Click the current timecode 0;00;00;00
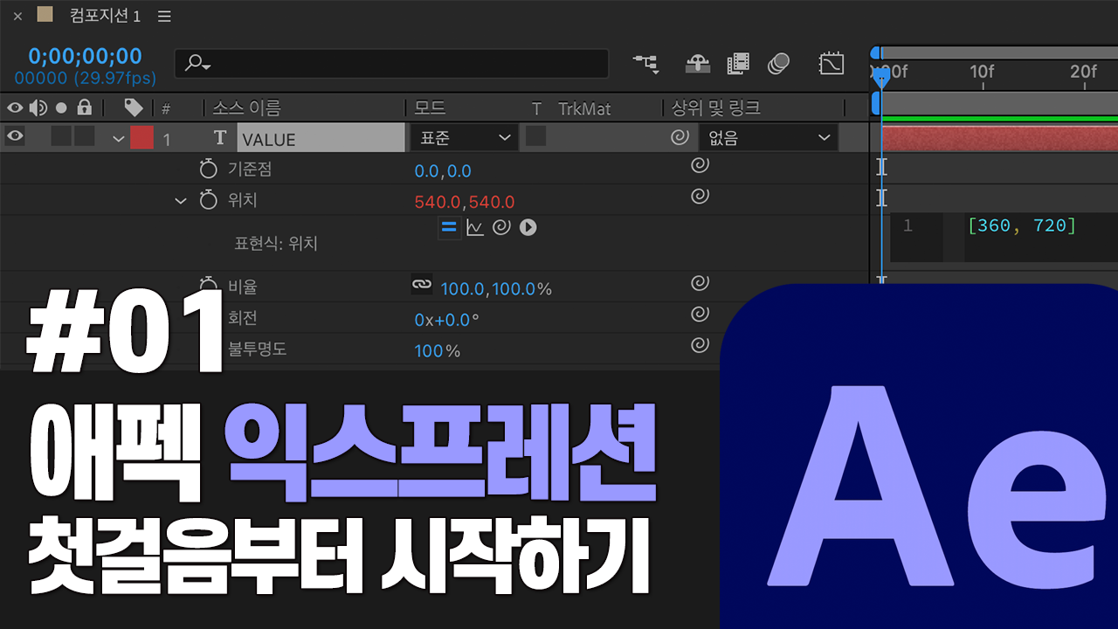 85,56
